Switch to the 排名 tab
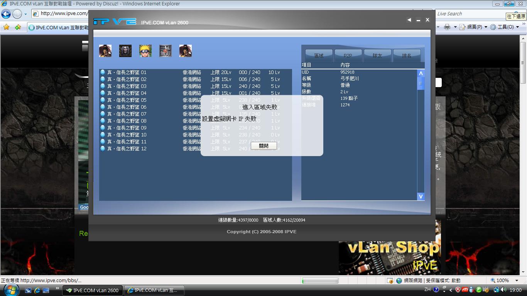Screen dimensions: 527x296 click(407, 55)
